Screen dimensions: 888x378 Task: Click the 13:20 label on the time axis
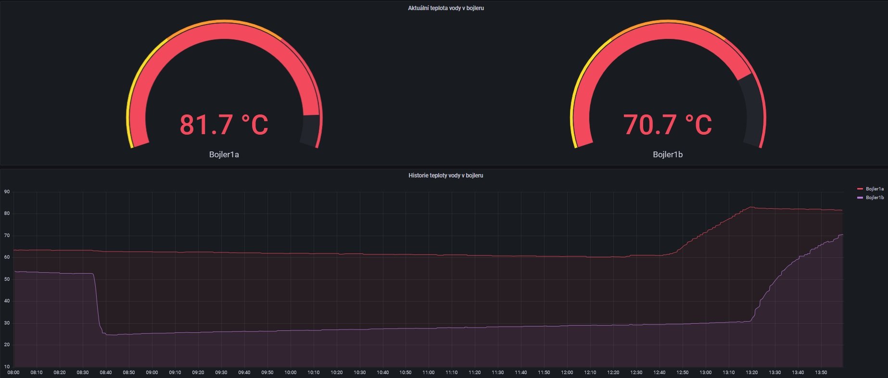[x=751, y=373]
